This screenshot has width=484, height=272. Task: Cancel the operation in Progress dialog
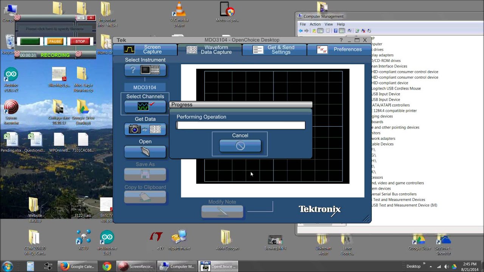(x=240, y=146)
